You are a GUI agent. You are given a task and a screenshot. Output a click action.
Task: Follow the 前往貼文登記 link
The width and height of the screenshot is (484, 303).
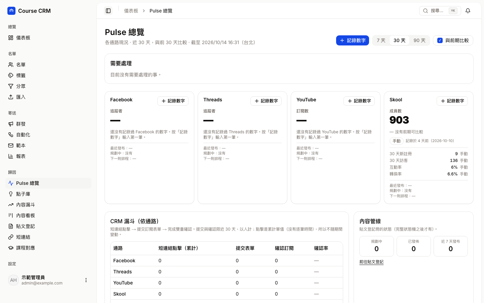coord(371,262)
